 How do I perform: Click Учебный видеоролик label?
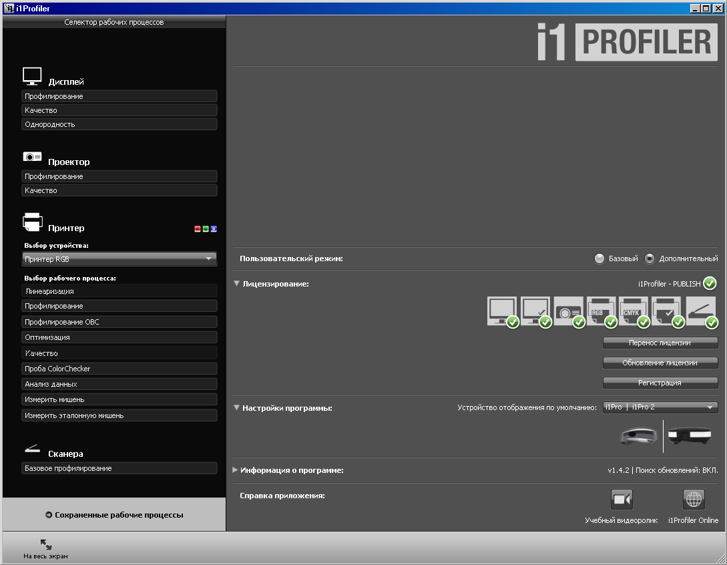(x=622, y=520)
